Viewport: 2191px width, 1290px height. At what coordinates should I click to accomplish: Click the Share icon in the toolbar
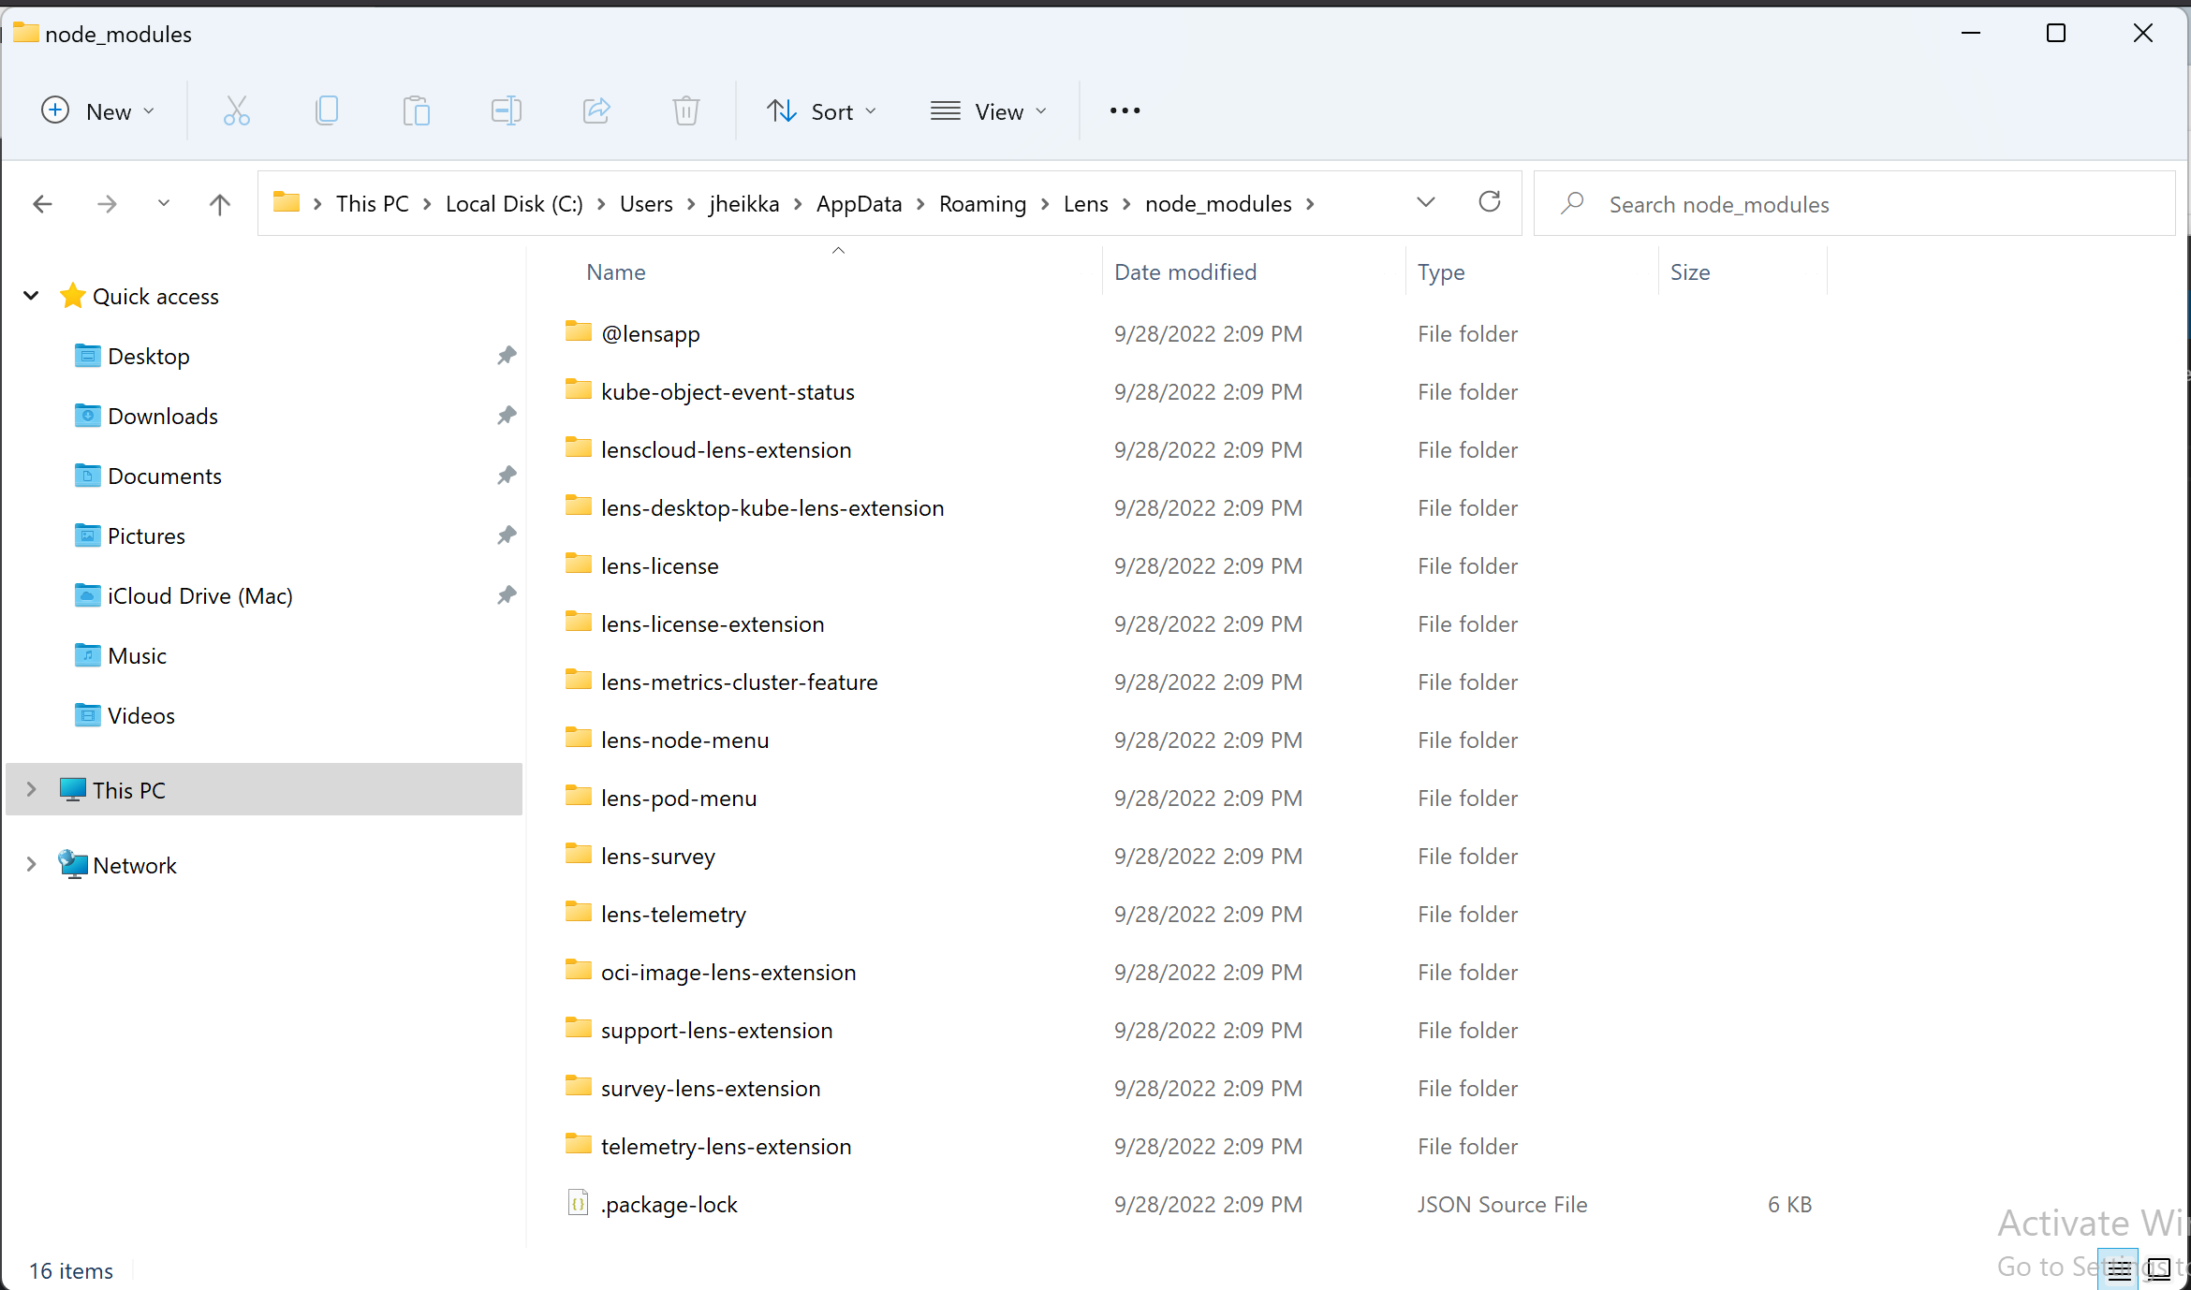(x=596, y=110)
